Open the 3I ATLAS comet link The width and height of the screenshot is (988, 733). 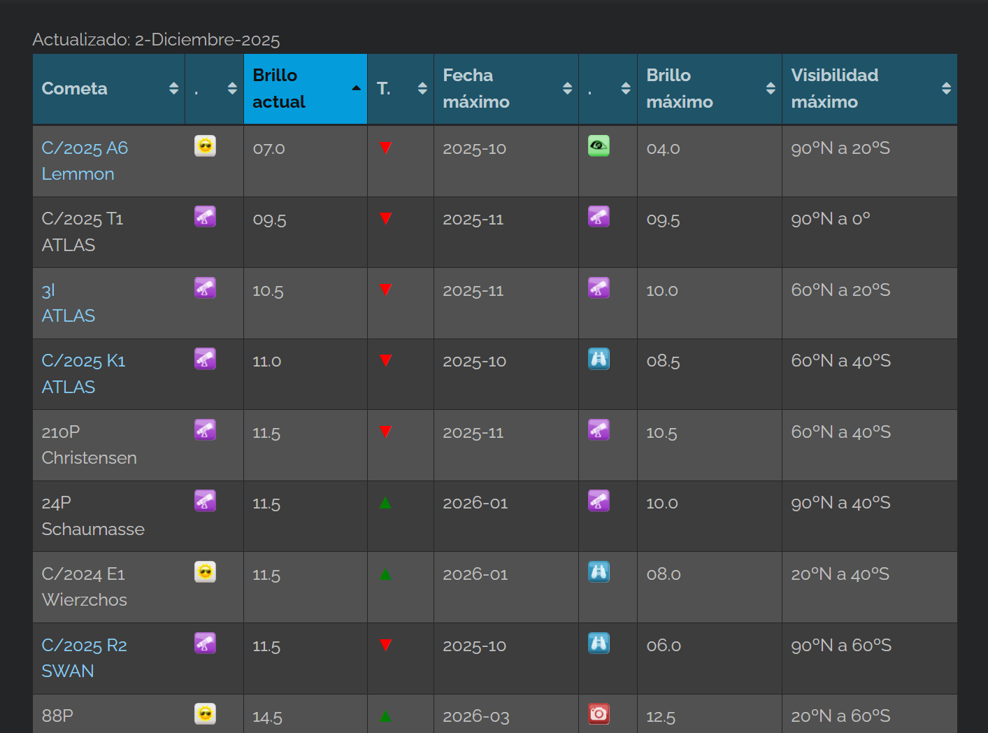tap(68, 303)
